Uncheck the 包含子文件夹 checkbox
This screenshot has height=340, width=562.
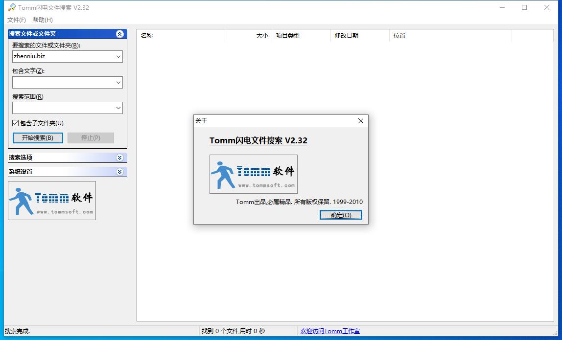15,123
